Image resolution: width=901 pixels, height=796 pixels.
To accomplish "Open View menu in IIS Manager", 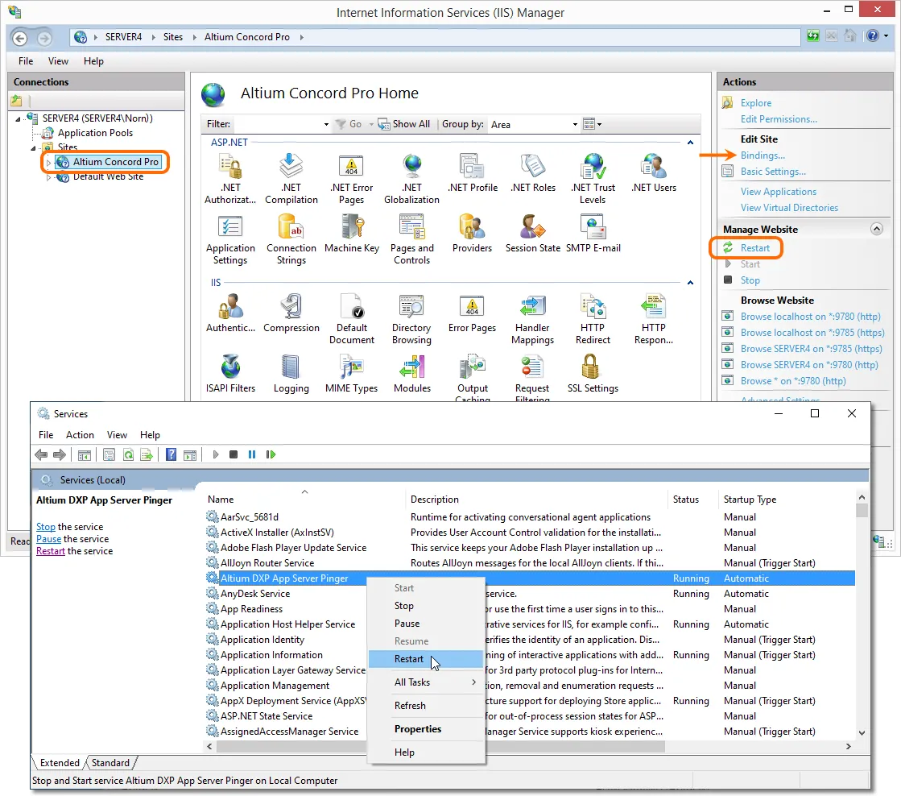I will coord(58,61).
